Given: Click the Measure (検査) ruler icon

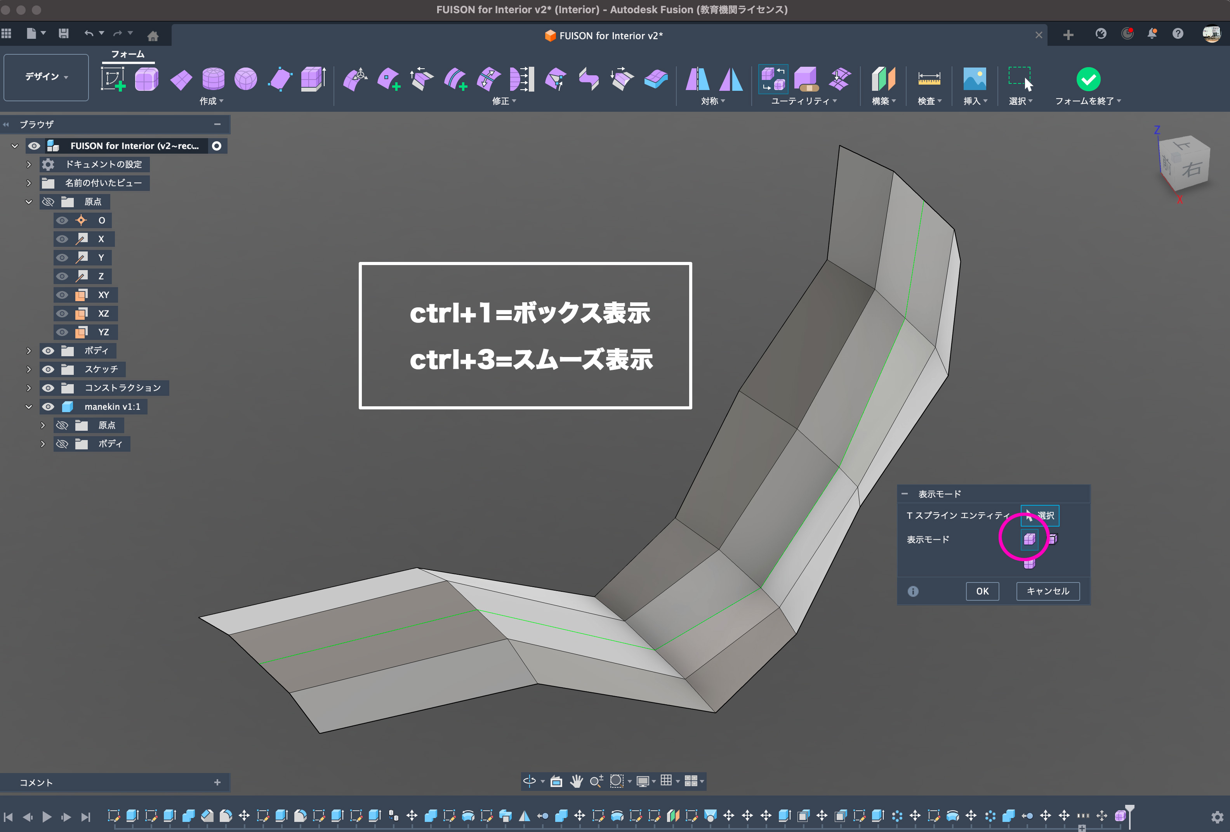Looking at the screenshot, I should (x=929, y=79).
